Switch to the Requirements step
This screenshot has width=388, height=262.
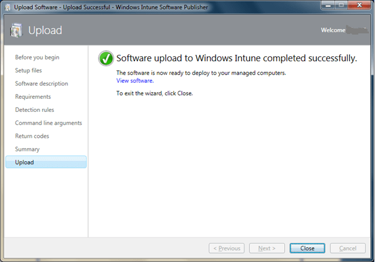coord(33,97)
